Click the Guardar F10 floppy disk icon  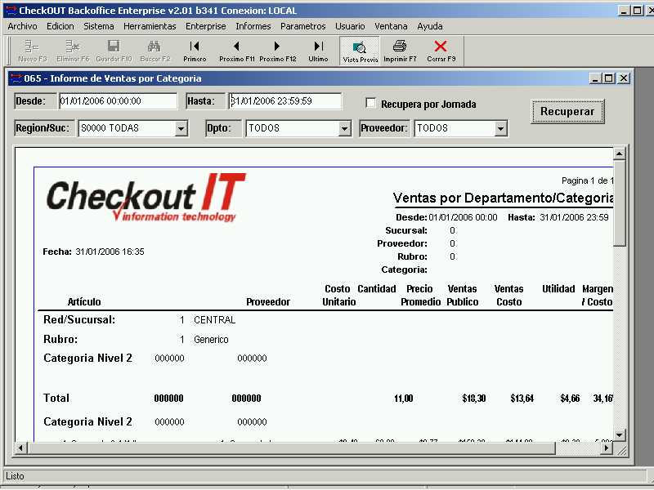point(114,46)
